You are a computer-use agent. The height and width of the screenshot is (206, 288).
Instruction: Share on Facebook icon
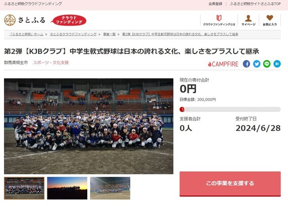tap(246, 64)
